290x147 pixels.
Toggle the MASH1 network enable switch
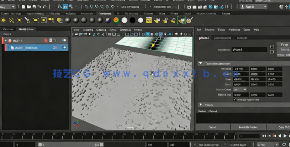coord(64,41)
